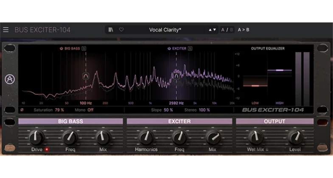The height and width of the screenshot is (178, 333).
Task: Select the Big Bass frequency handle in graph
Action: (86, 76)
